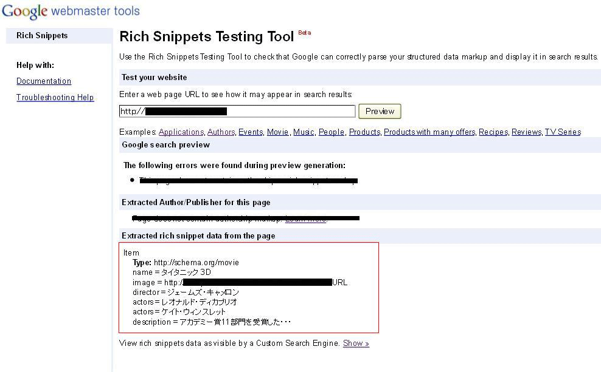Open the People example link
The width and height of the screenshot is (601, 372).
(x=332, y=132)
